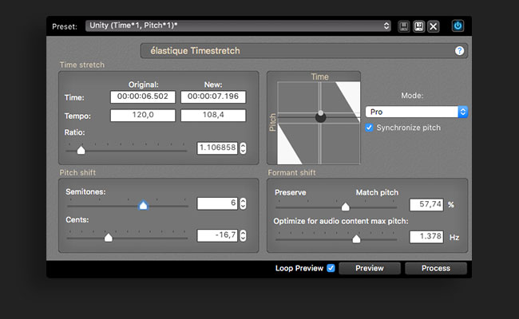
Task: Click the max pitch Hz field 1.378
Action: (x=426, y=237)
